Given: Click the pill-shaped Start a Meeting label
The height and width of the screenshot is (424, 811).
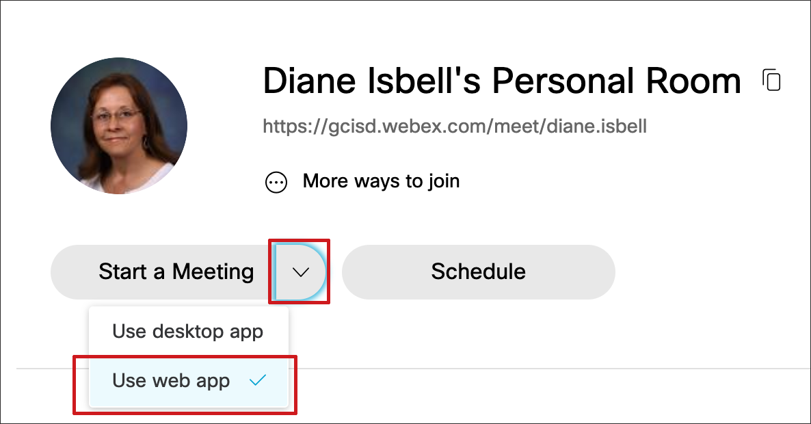Looking at the screenshot, I should tap(176, 272).
